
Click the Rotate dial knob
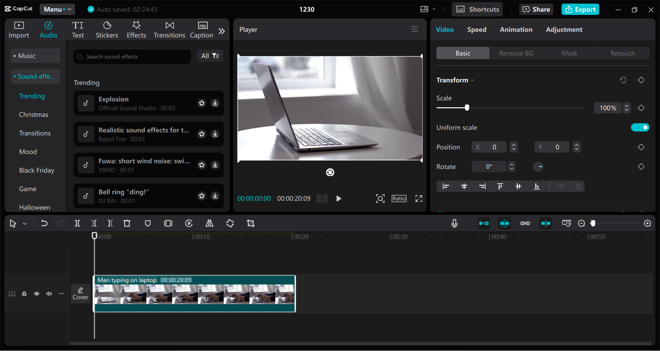tap(538, 166)
